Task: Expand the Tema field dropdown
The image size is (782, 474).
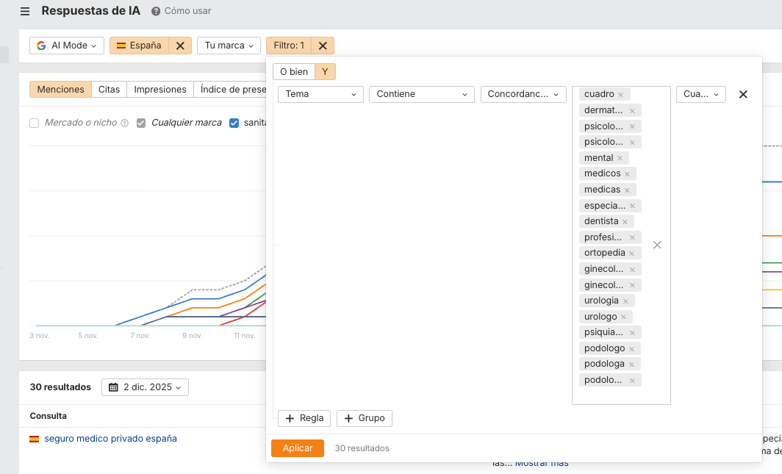Action: pyautogui.click(x=320, y=94)
